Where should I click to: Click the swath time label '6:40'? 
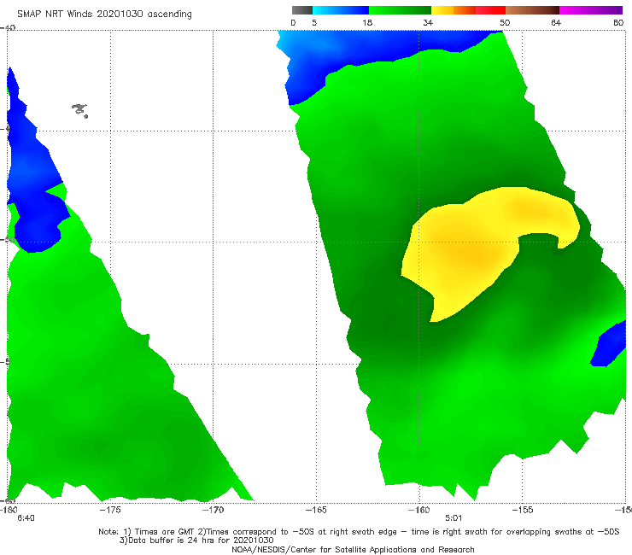tap(26, 518)
